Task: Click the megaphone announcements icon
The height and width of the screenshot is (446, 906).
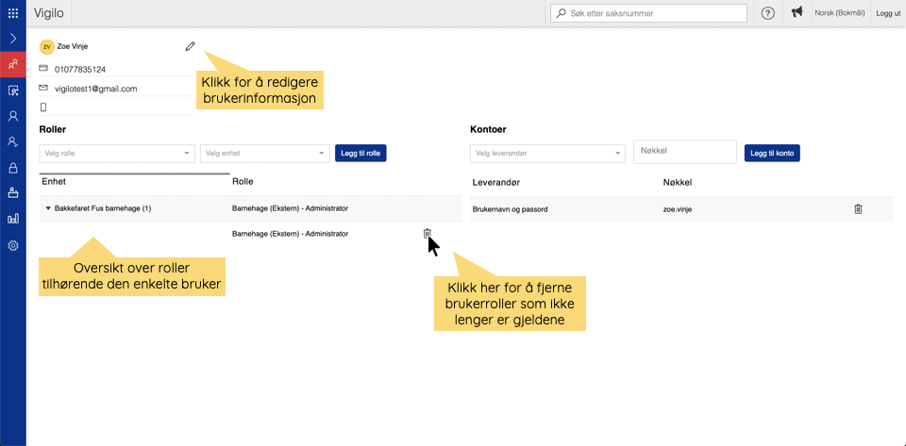Action: point(797,13)
